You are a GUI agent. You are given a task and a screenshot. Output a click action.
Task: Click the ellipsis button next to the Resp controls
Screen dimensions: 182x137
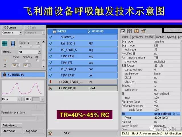pos(42,99)
